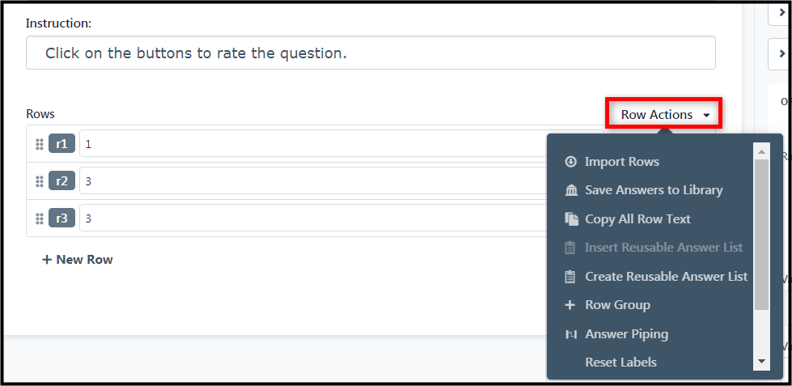The width and height of the screenshot is (792, 386).
Task: Click the r1 row label badge
Action: click(61, 144)
